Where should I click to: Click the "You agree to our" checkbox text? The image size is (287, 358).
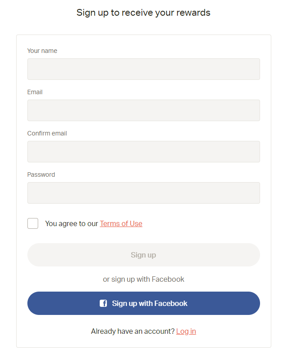click(71, 223)
